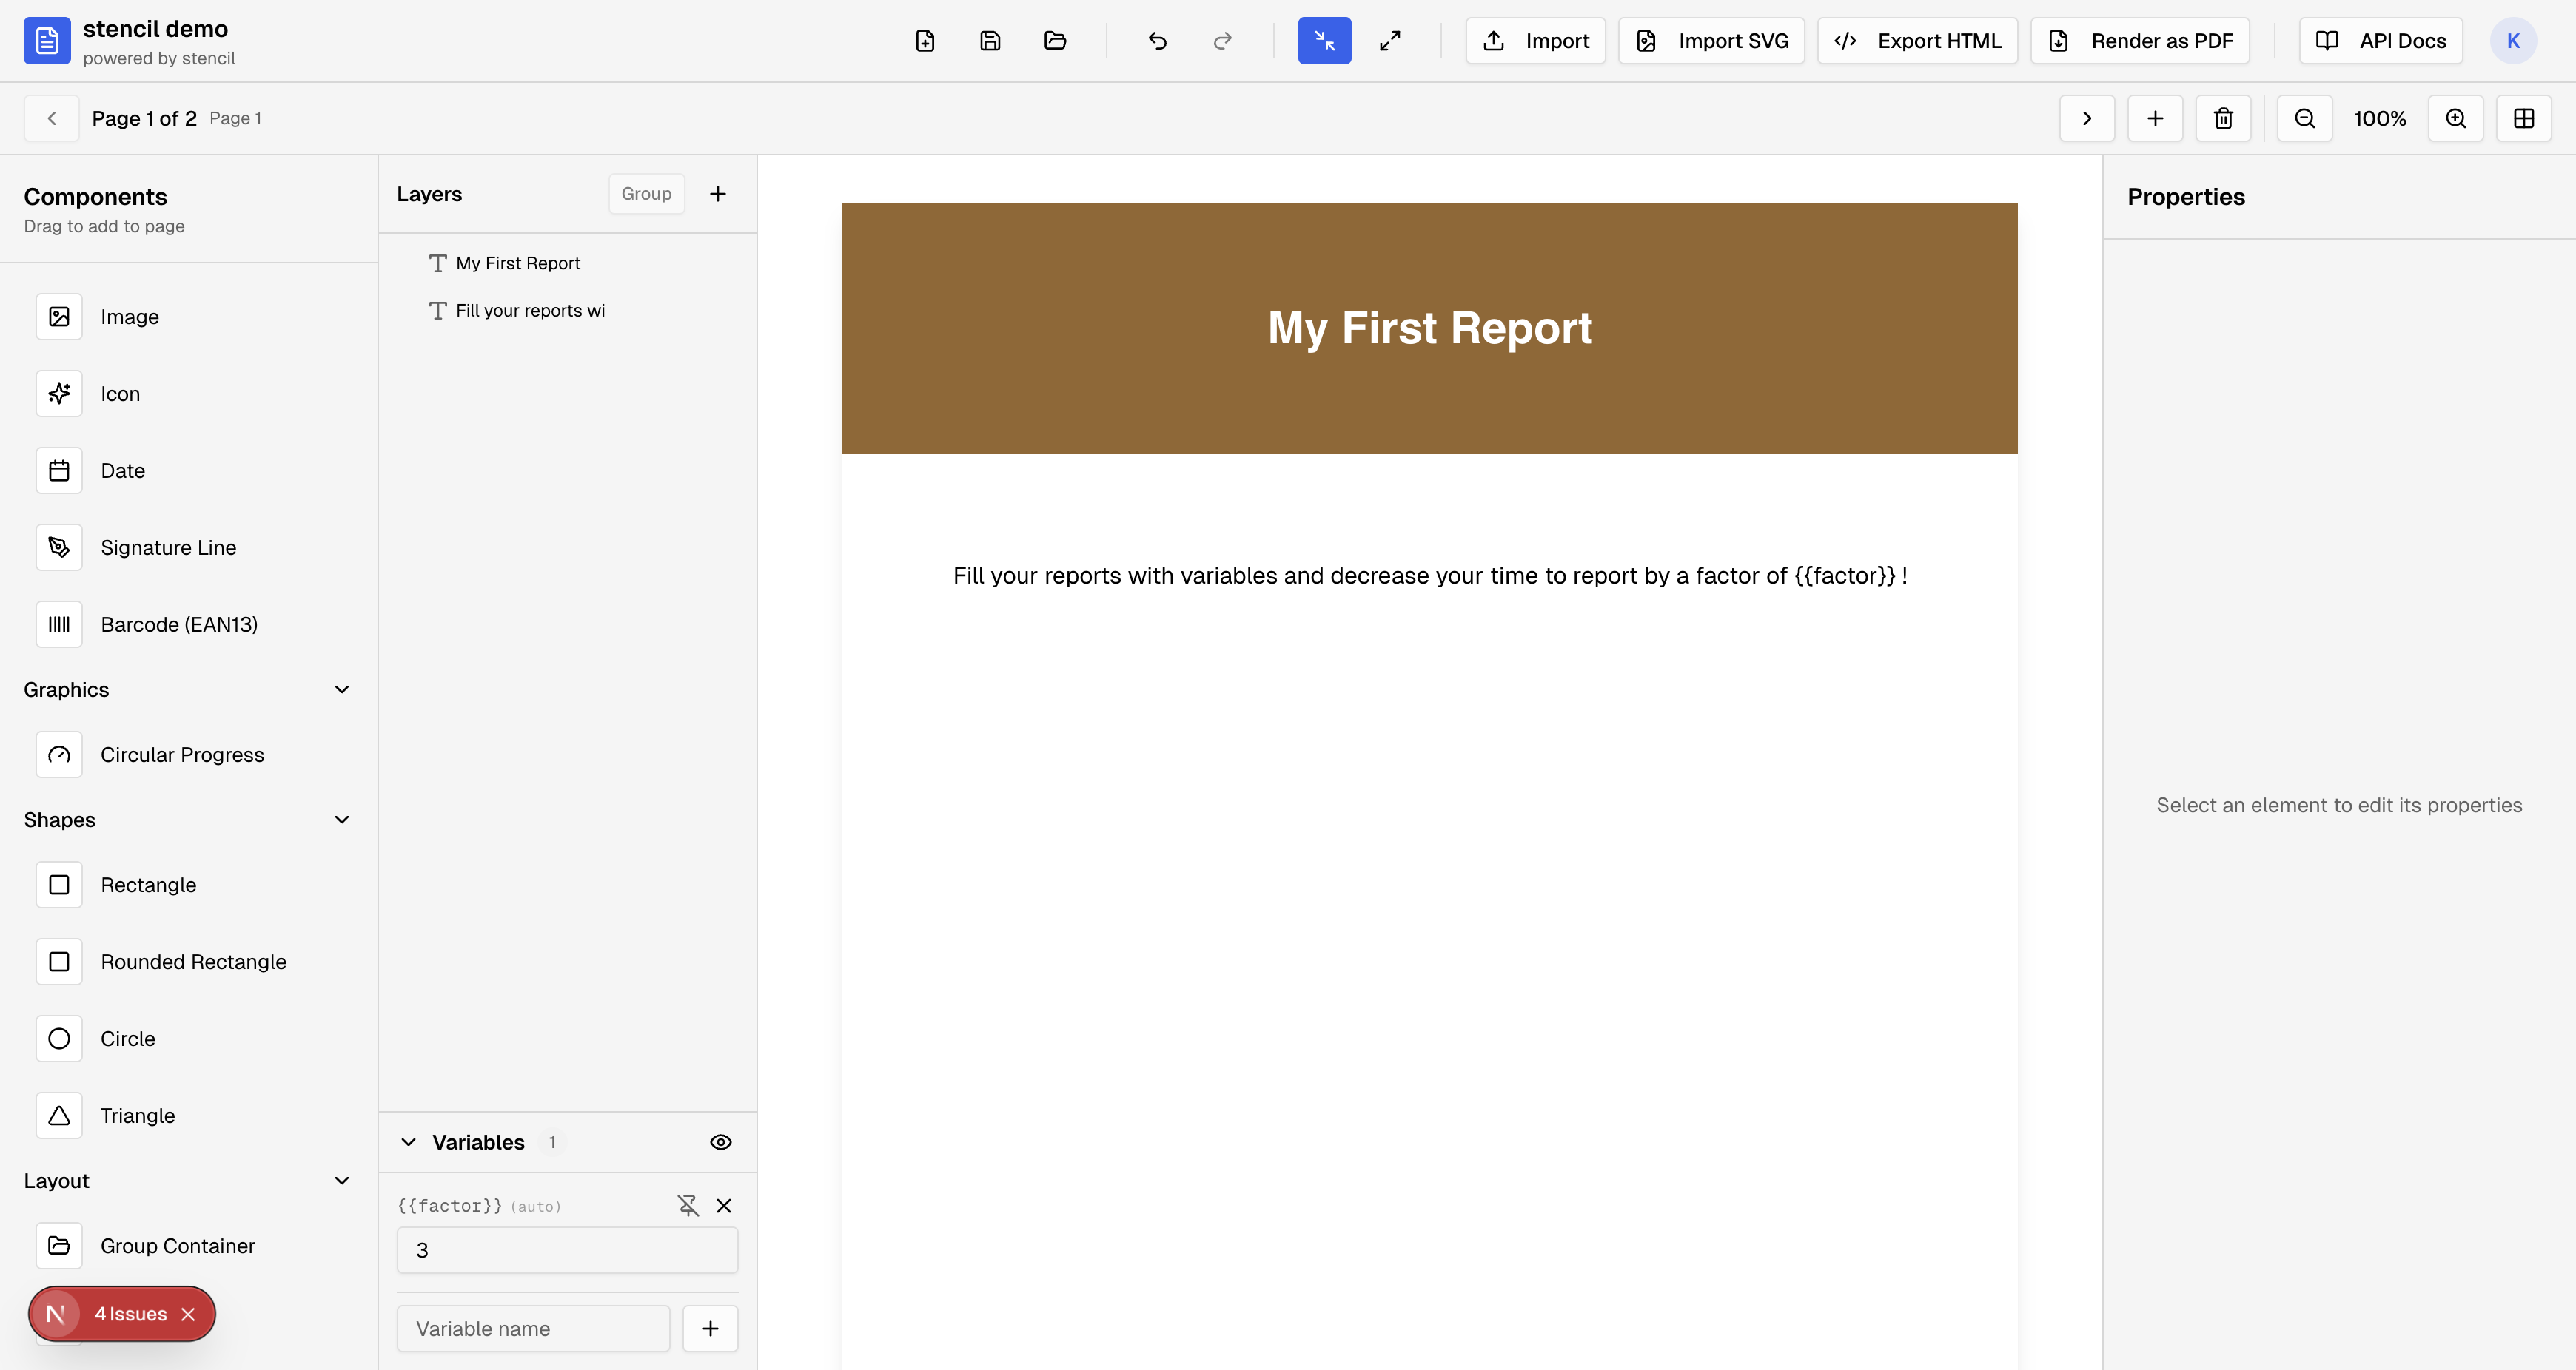Image resolution: width=2576 pixels, height=1370 pixels.
Task: Toggle fit-to-screen canvas mode
Action: coord(1389,40)
